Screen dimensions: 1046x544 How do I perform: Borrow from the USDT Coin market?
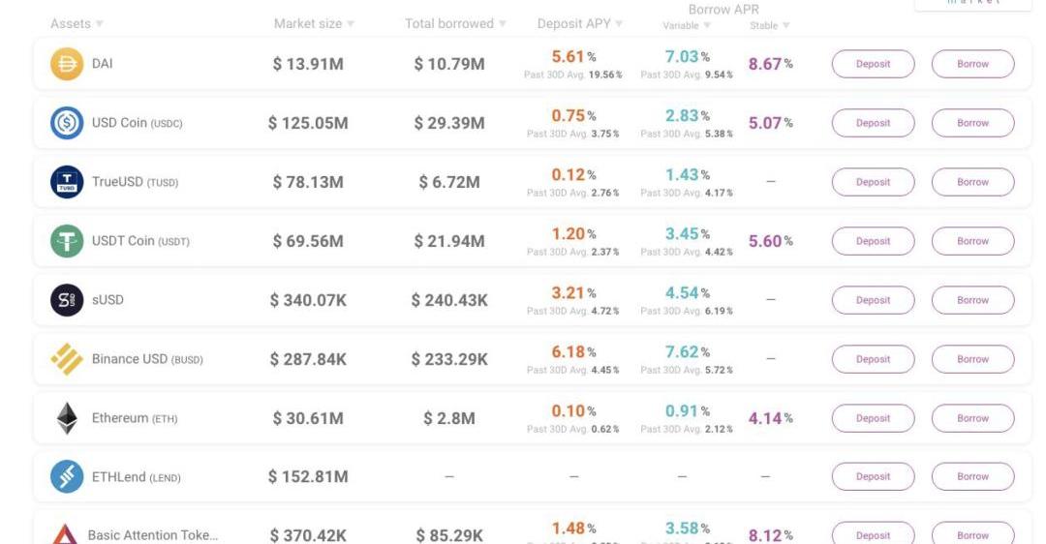tap(972, 241)
